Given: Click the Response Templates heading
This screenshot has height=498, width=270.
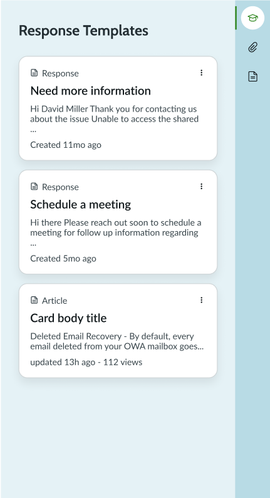Looking at the screenshot, I should (x=83, y=31).
